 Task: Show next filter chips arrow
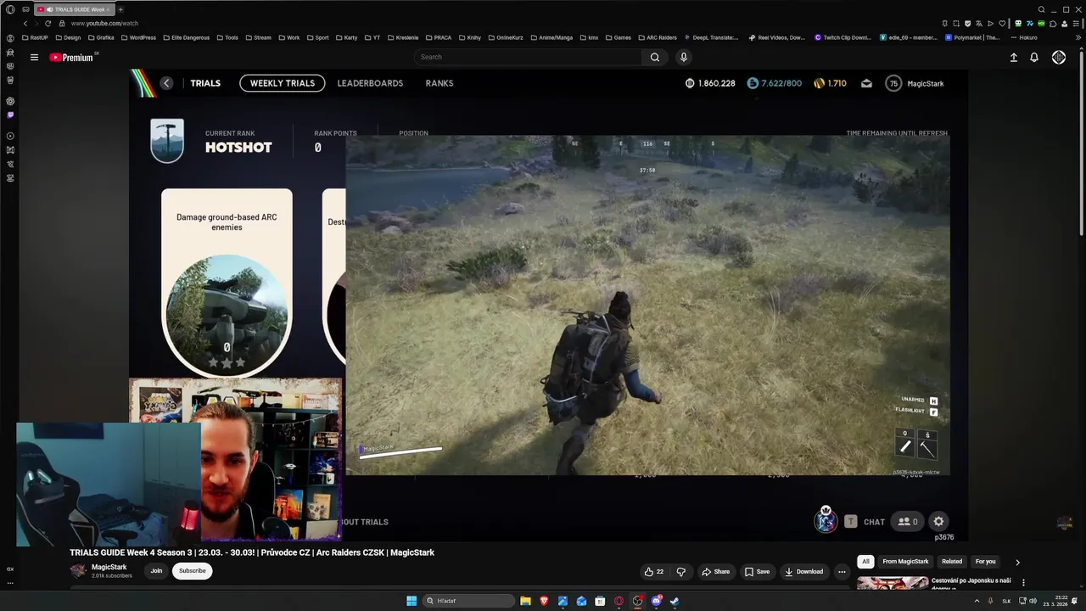click(1017, 562)
